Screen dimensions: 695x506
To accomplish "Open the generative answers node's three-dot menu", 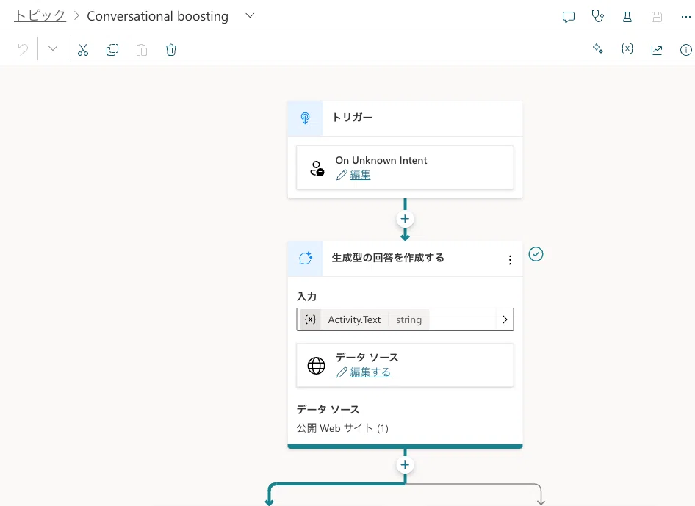I will pyautogui.click(x=510, y=260).
